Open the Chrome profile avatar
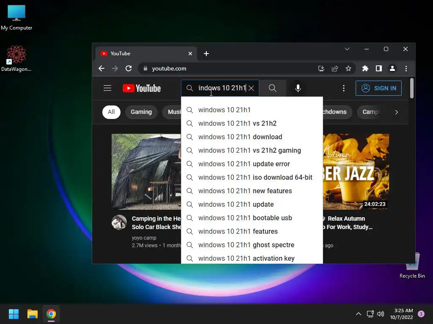433x324 pixels. (x=392, y=68)
